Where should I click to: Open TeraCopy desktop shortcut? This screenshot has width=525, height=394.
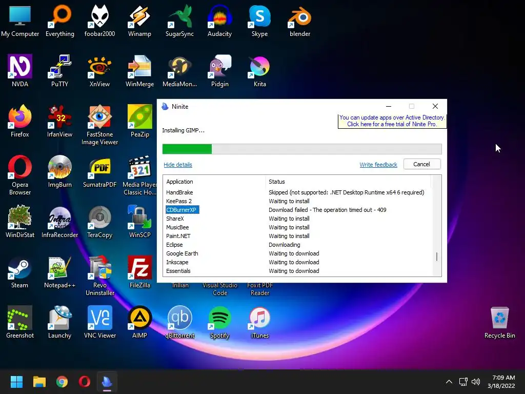(x=99, y=222)
